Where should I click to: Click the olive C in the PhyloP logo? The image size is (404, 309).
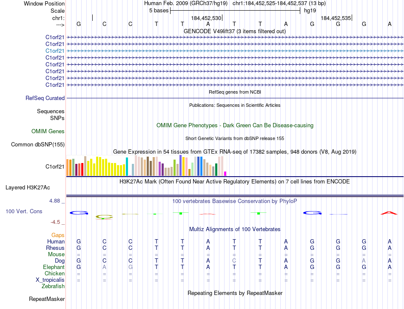(104, 216)
